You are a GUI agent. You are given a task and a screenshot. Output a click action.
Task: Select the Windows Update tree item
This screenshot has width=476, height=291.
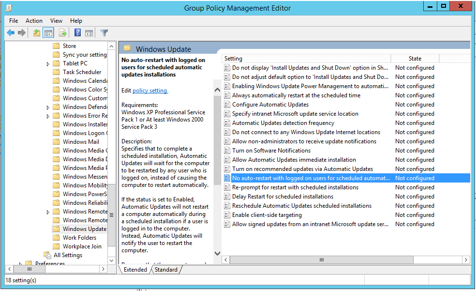[x=84, y=229]
